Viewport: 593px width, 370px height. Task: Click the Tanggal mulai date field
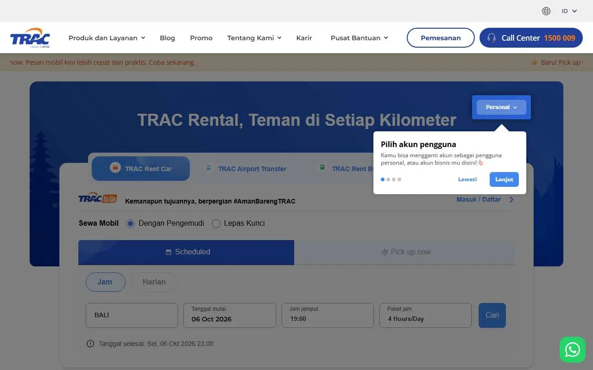230,315
